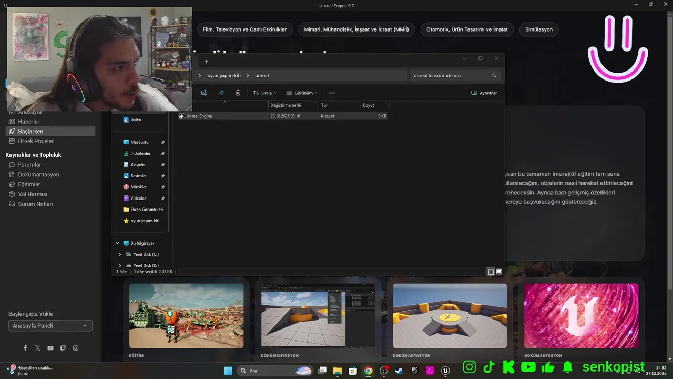673x379 pixels.
Task: Open Resimler in navigation pane
Action: tap(139, 176)
